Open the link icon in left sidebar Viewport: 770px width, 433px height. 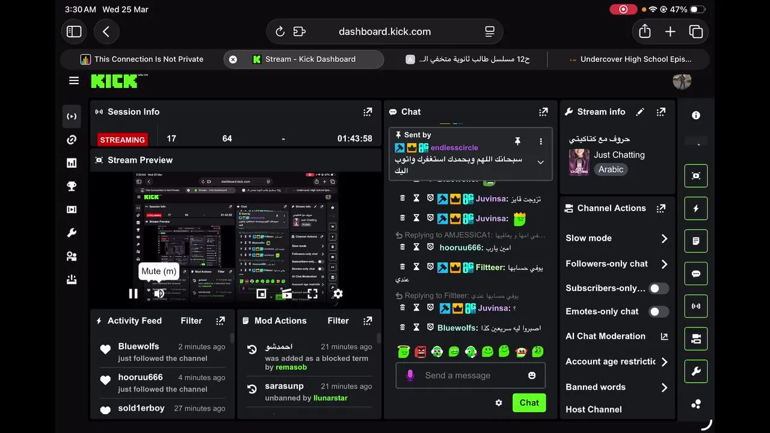(72, 140)
